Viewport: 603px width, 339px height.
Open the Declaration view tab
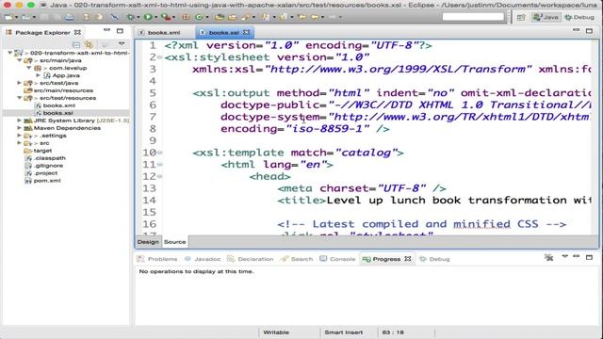251,259
